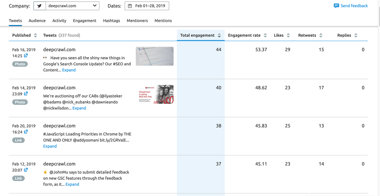This screenshot has width=380, height=196.
Task: Switch to the Mentioners tab
Action: (137, 21)
